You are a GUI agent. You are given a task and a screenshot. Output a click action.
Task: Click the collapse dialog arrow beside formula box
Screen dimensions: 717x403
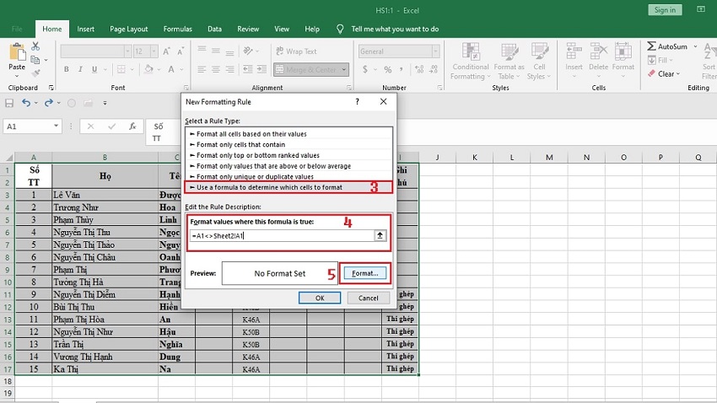[381, 236]
